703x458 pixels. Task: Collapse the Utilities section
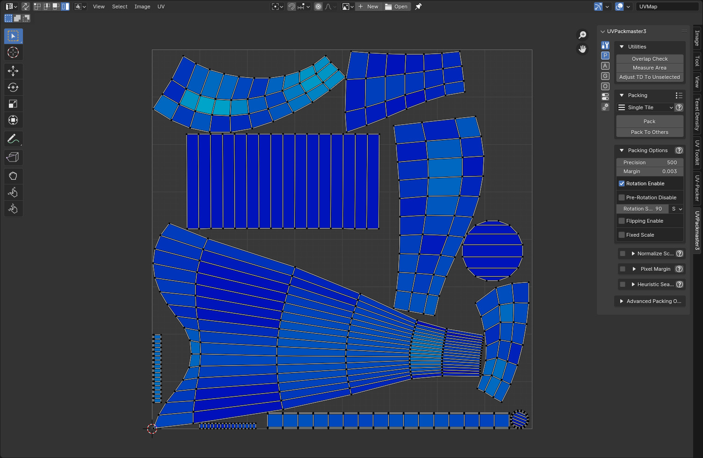(622, 47)
